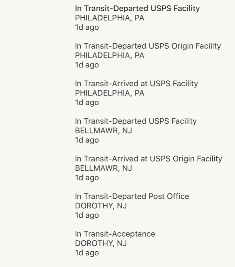235x267 pixels.
Task: Click PHILADELPHIA, PA under Arrived at USPS Facility
Action: click(x=109, y=93)
